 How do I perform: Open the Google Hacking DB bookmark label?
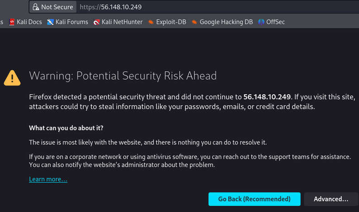tap(226, 22)
